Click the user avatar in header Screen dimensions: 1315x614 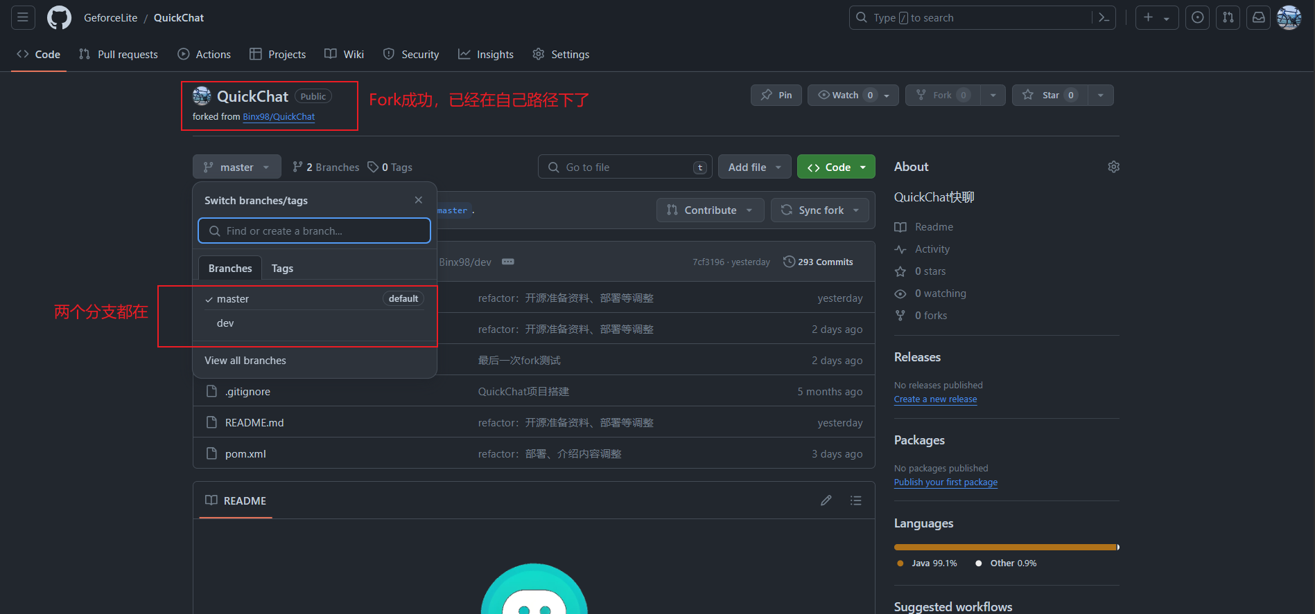1289,17
